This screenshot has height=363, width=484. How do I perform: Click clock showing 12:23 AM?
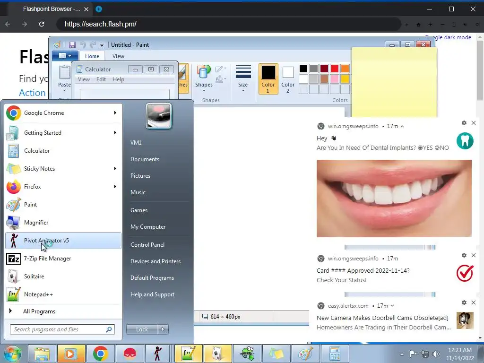(460, 350)
